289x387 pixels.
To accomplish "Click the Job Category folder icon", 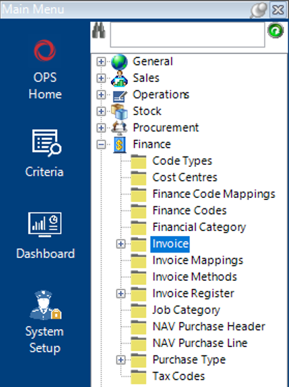I will [x=139, y=310].
